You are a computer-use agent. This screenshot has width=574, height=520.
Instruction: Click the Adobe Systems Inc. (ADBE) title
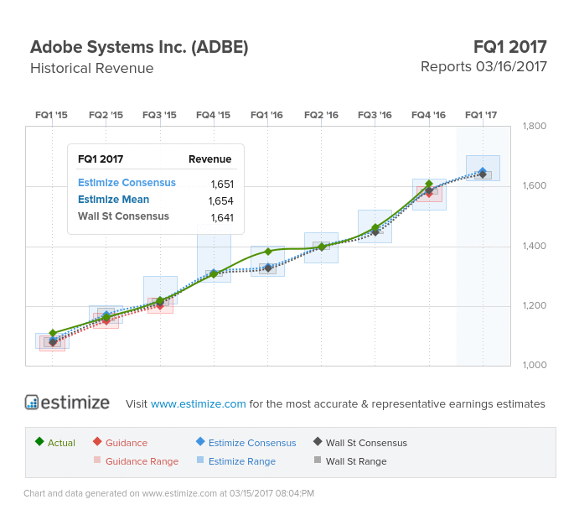[x=139, y=47]
